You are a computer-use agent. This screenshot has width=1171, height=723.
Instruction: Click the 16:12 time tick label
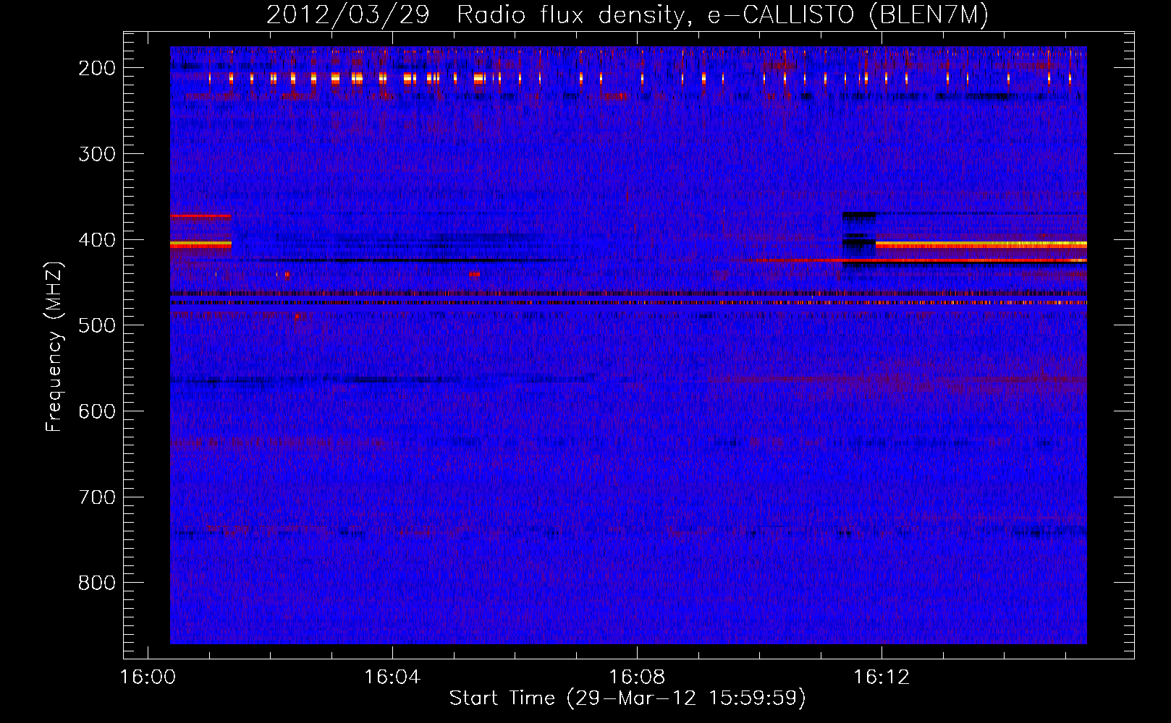(882, 677)
